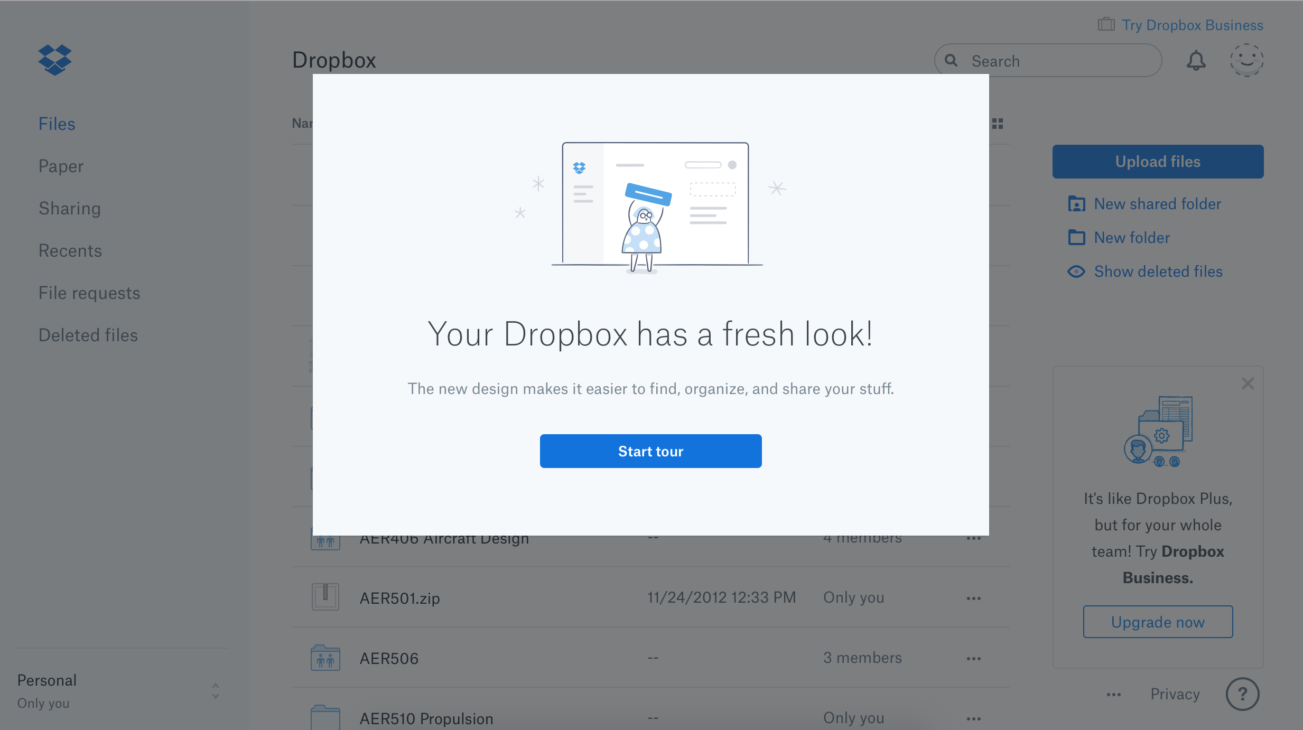Open the help question mark button

click(x=1243, y=694)
